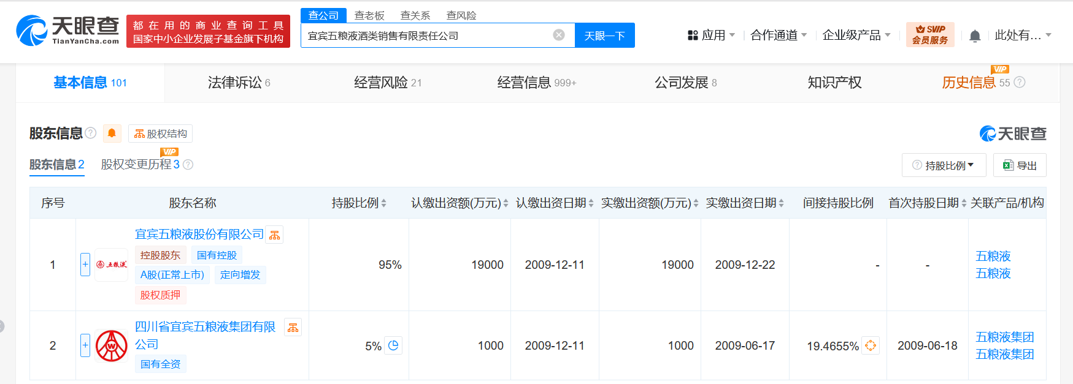
Task: Open notifications bell in top header
Action: click(975, 36)
